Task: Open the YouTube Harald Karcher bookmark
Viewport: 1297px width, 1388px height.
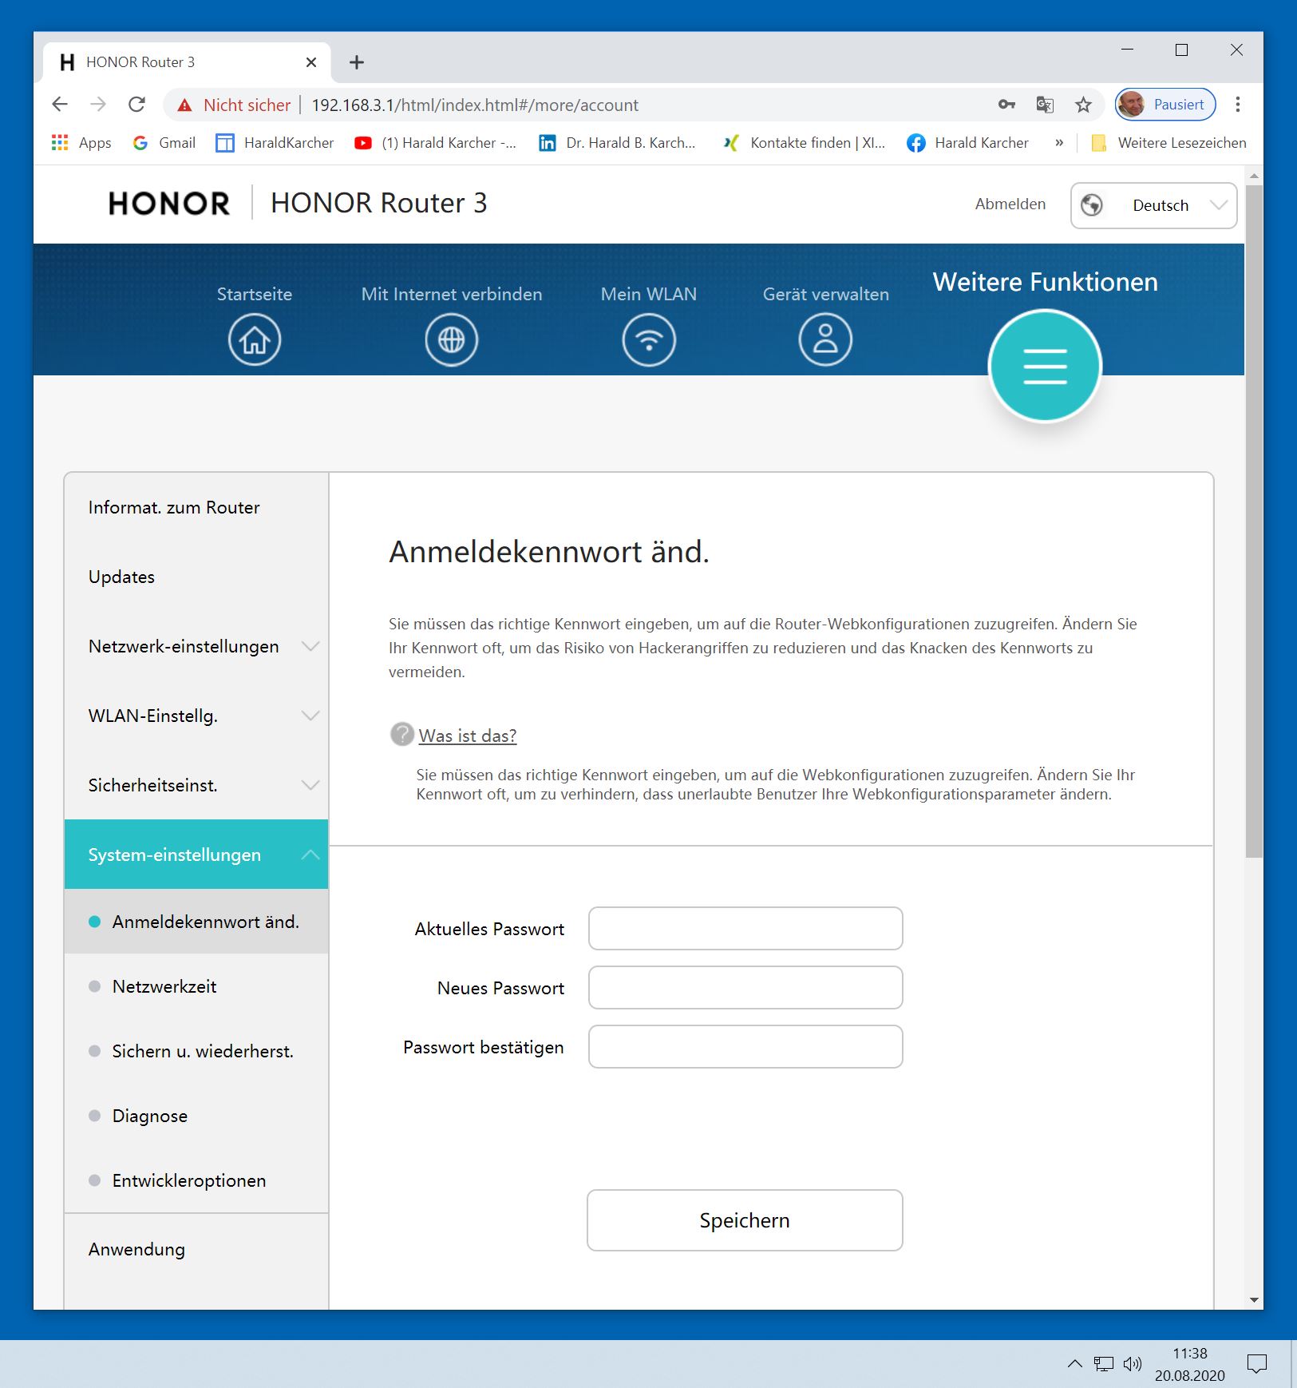Action: pyautogui.click(x=436, y=143)
